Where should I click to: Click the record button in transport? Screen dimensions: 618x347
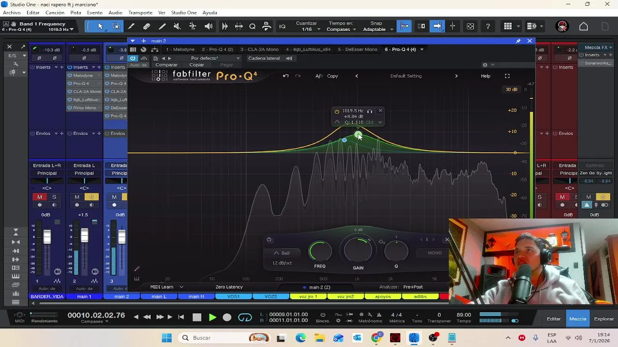(227, 317)
